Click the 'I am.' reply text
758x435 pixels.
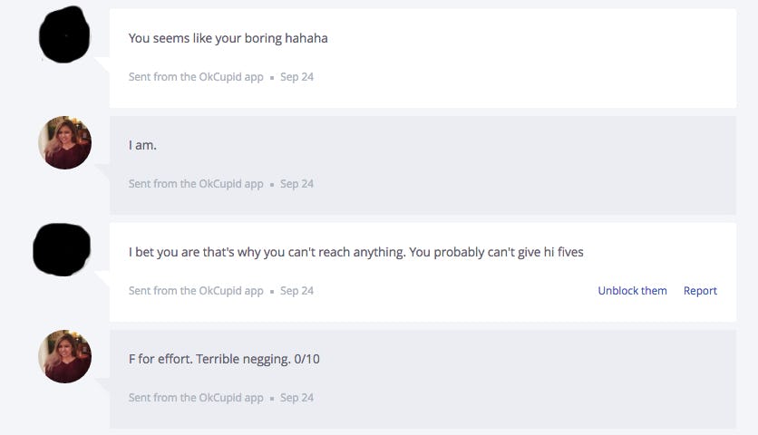[x=142, y=145]
